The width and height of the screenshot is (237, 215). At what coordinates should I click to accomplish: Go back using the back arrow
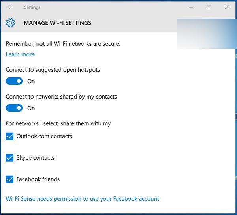[x=10, y=7]
